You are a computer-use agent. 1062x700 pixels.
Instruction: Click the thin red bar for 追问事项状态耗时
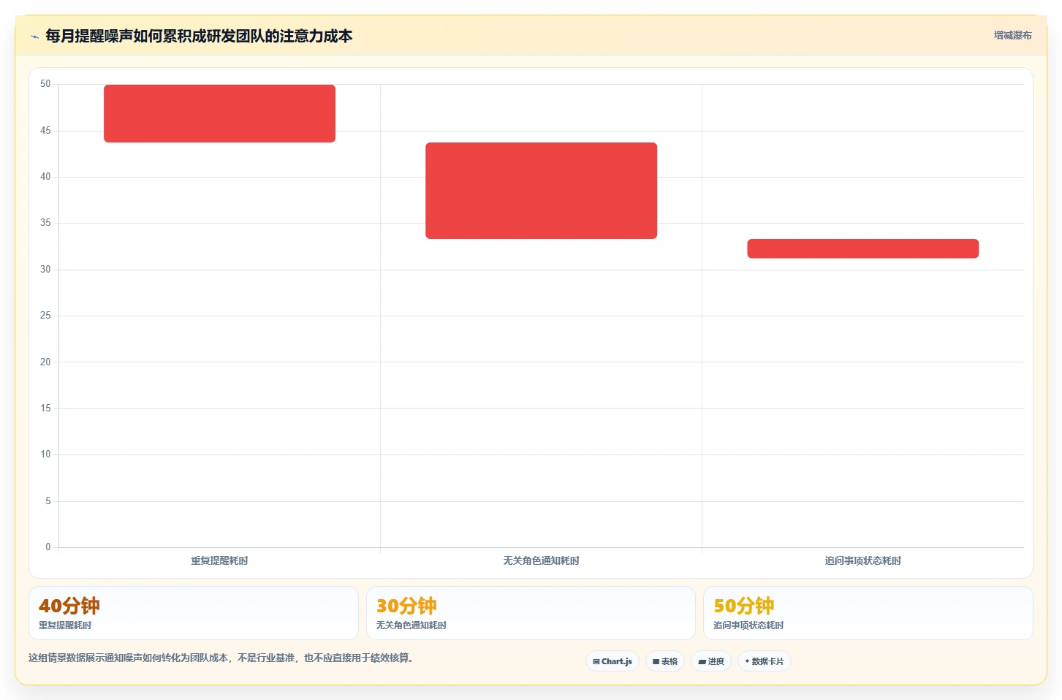tap(862, 248)
